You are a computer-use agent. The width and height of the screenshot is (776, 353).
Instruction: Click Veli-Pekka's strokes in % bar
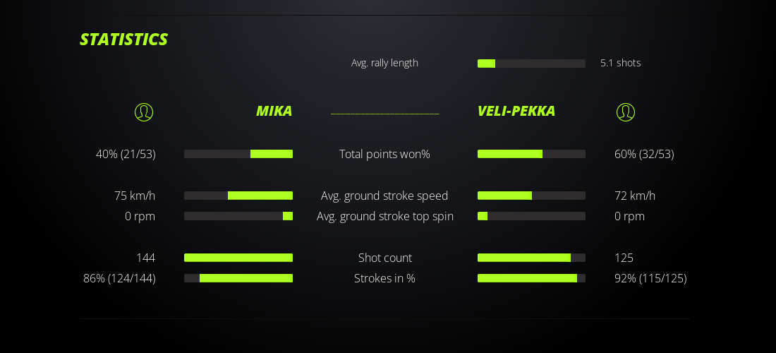pyautogui.click(x=531, y=278)
